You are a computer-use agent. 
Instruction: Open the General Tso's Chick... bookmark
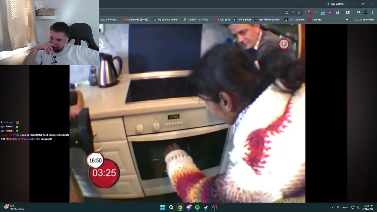[196, 20]
